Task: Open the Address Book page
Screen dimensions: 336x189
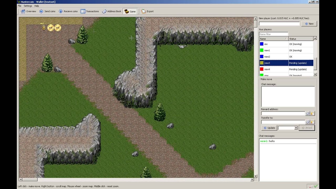Action: click(x=112, y=11)
